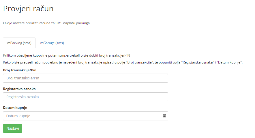
Task: Focus the Broj transakcije/Pin input field
Action: (85, 78)
